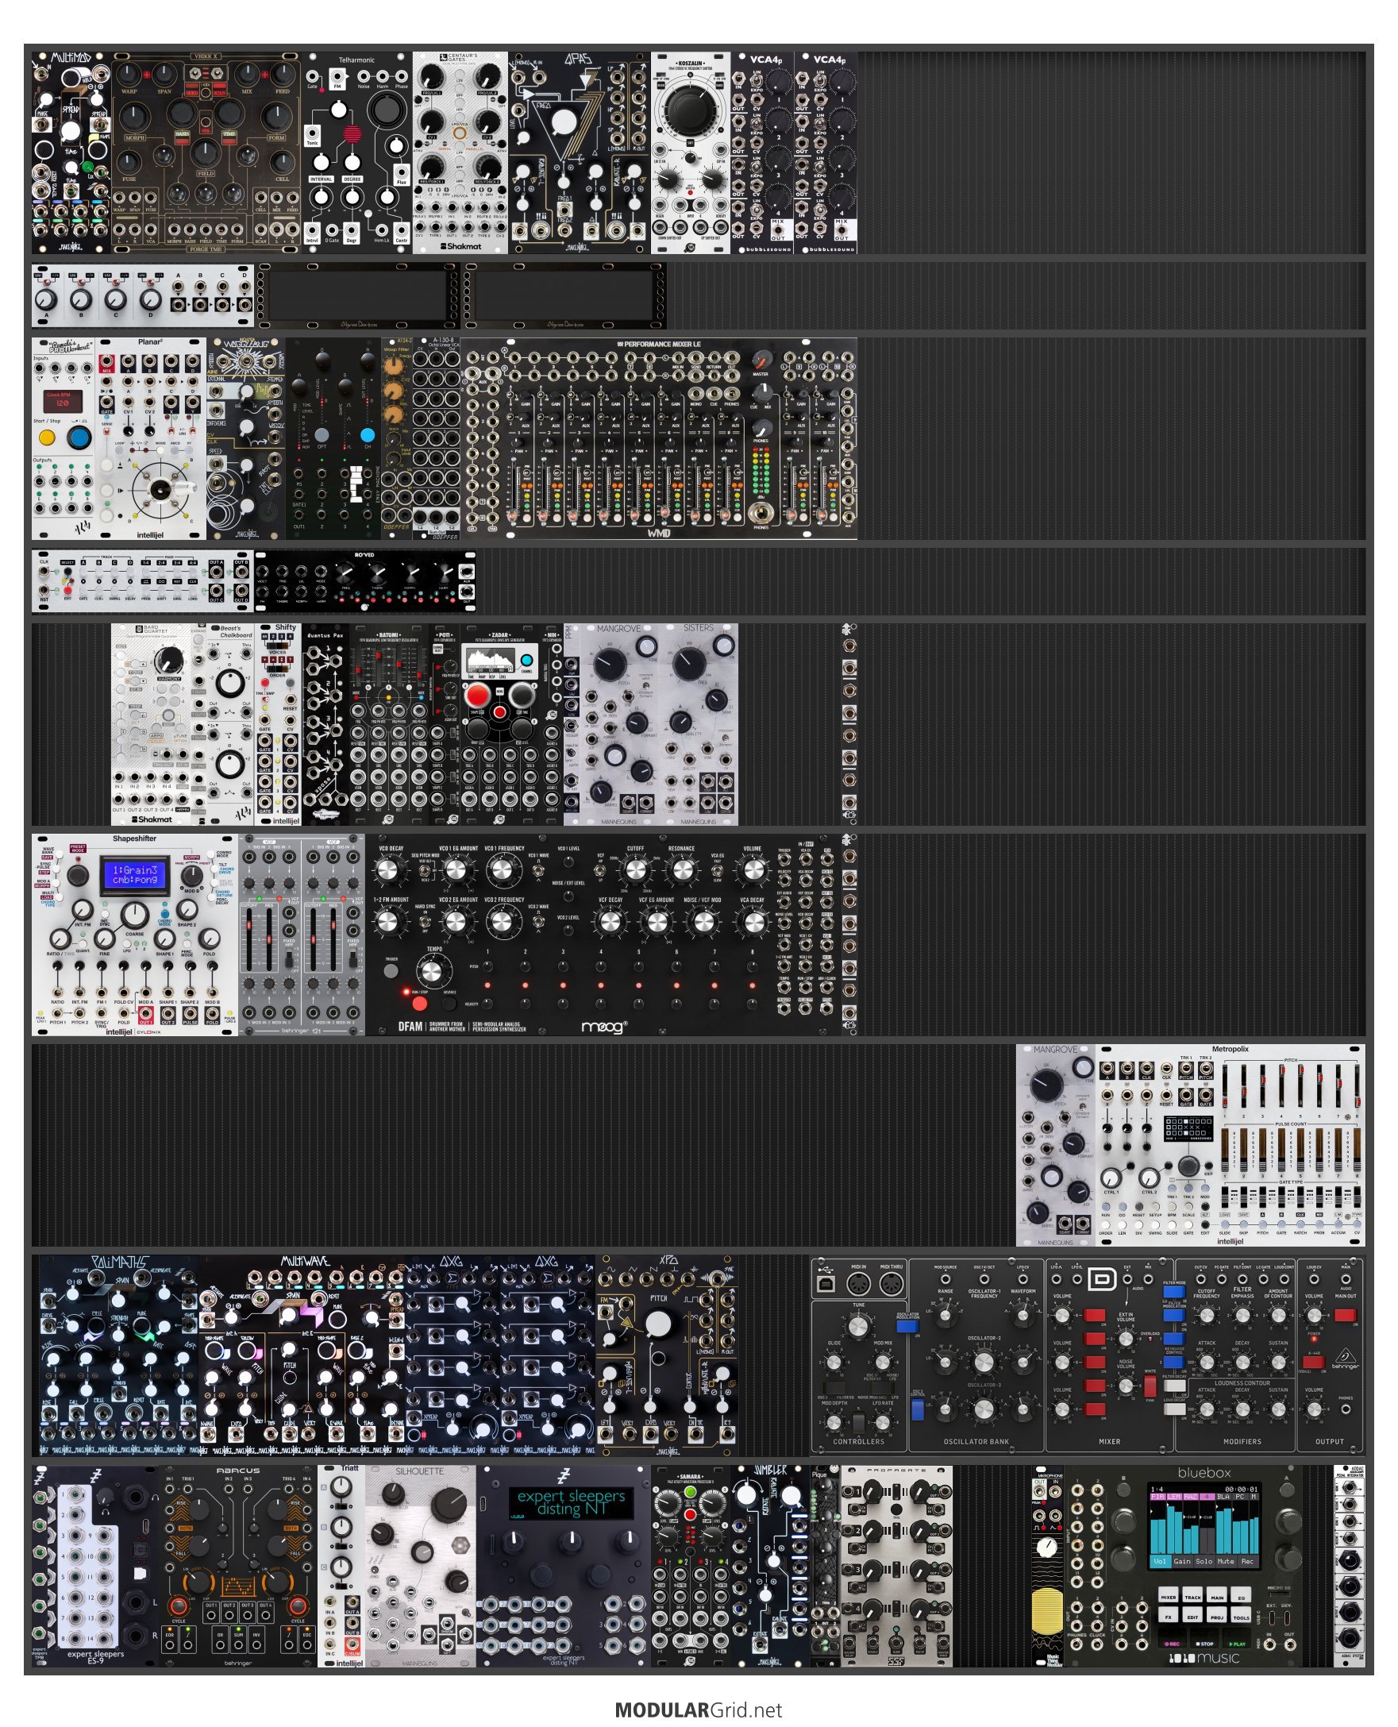
Task: Click the MIDI IN socket on Model D
Action: 857,1285
